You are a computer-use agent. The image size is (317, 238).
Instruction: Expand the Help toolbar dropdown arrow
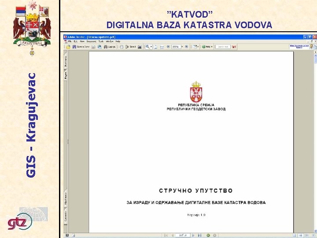(x=212, y=47)
